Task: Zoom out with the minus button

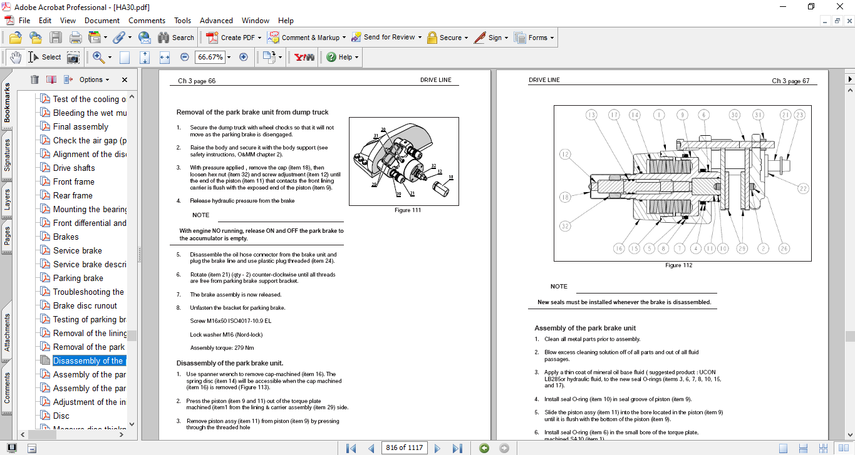Action: [184, 57]
